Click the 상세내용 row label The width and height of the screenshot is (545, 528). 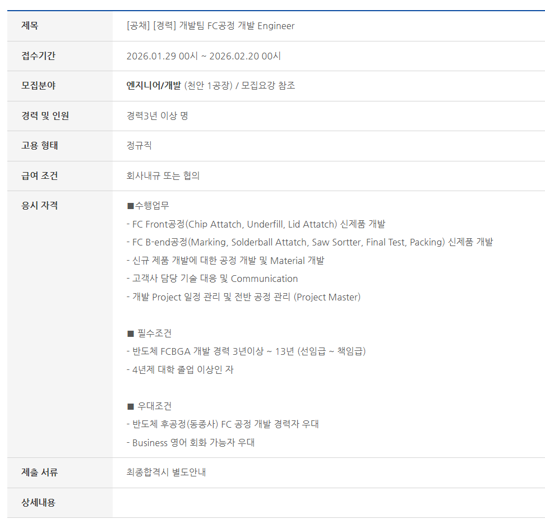tap(38, 503)
